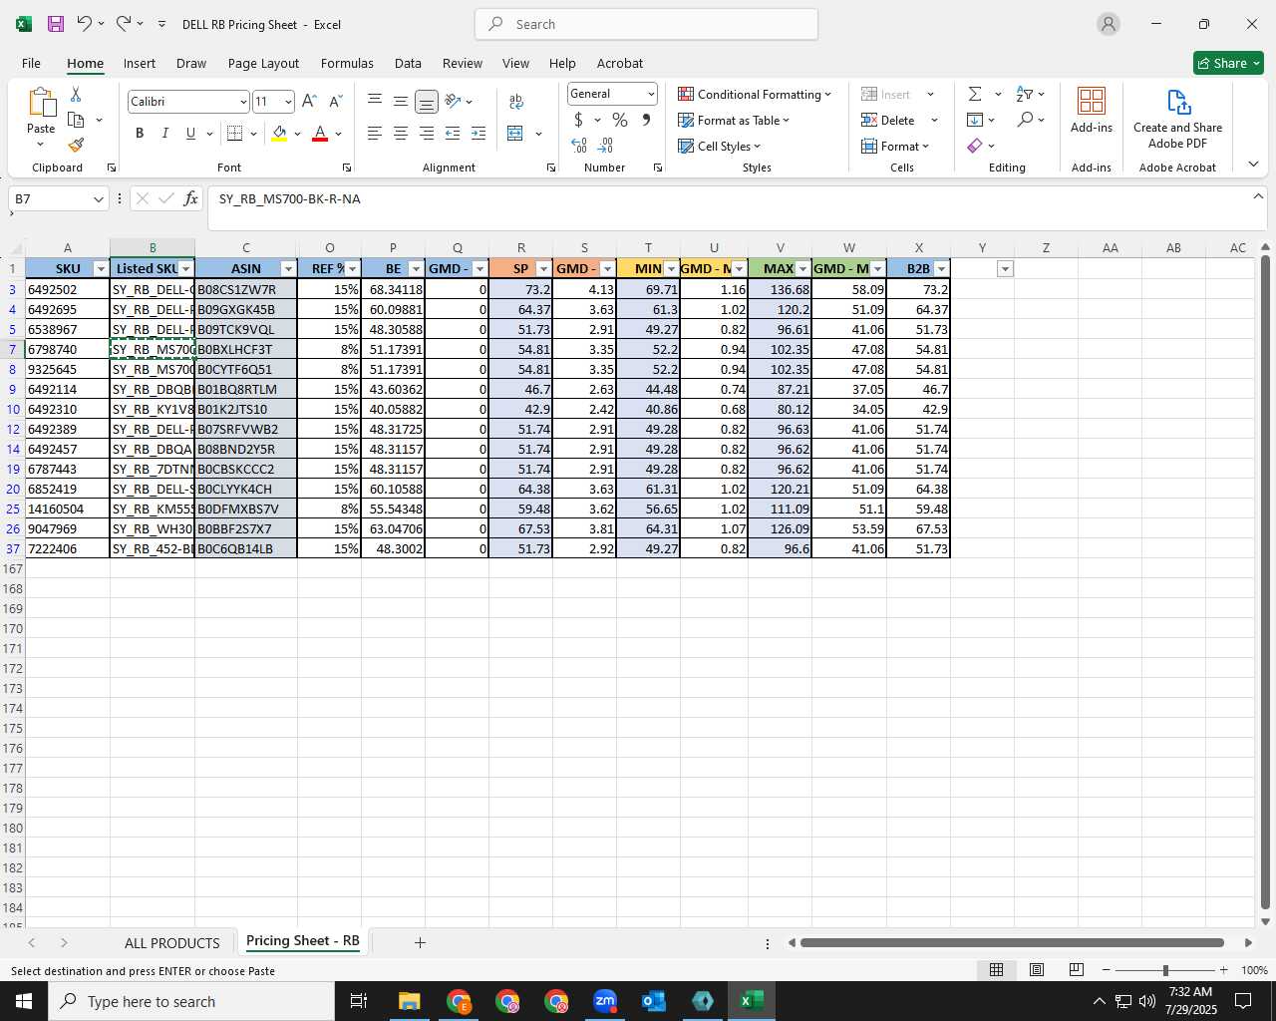Image resolution: width=1276 pixels, height=1021 pixels.
Task: Click the Delete cells button
Action: pyautogui.click(x=888, y=120)
